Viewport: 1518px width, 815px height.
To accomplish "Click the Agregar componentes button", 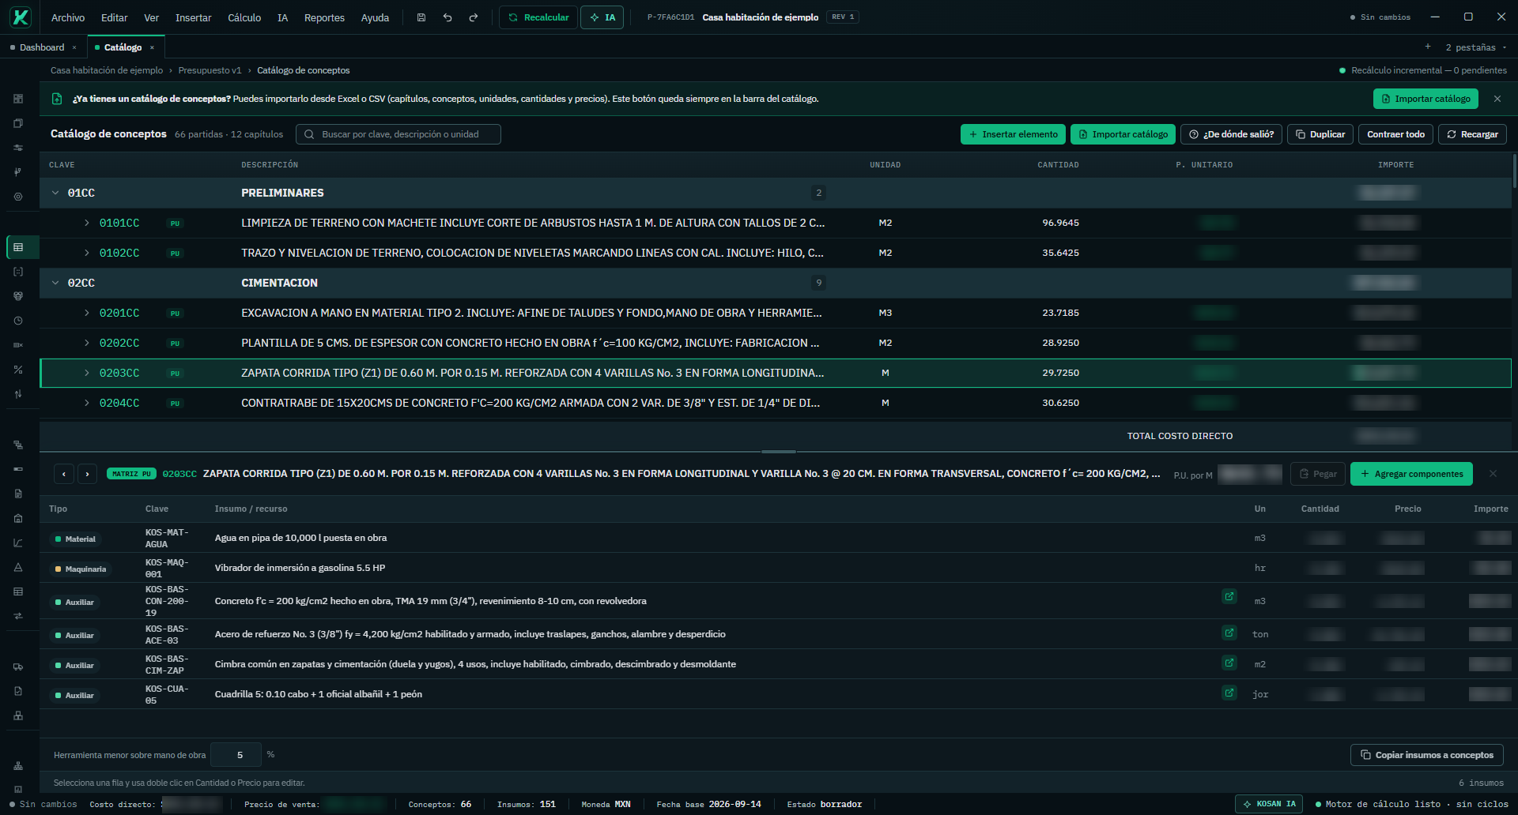I will coord(1411,474).
